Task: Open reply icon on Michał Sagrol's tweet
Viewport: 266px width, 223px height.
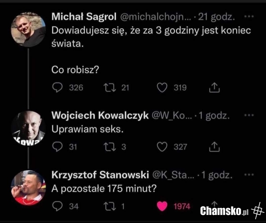Action: (x=57, y=88)
